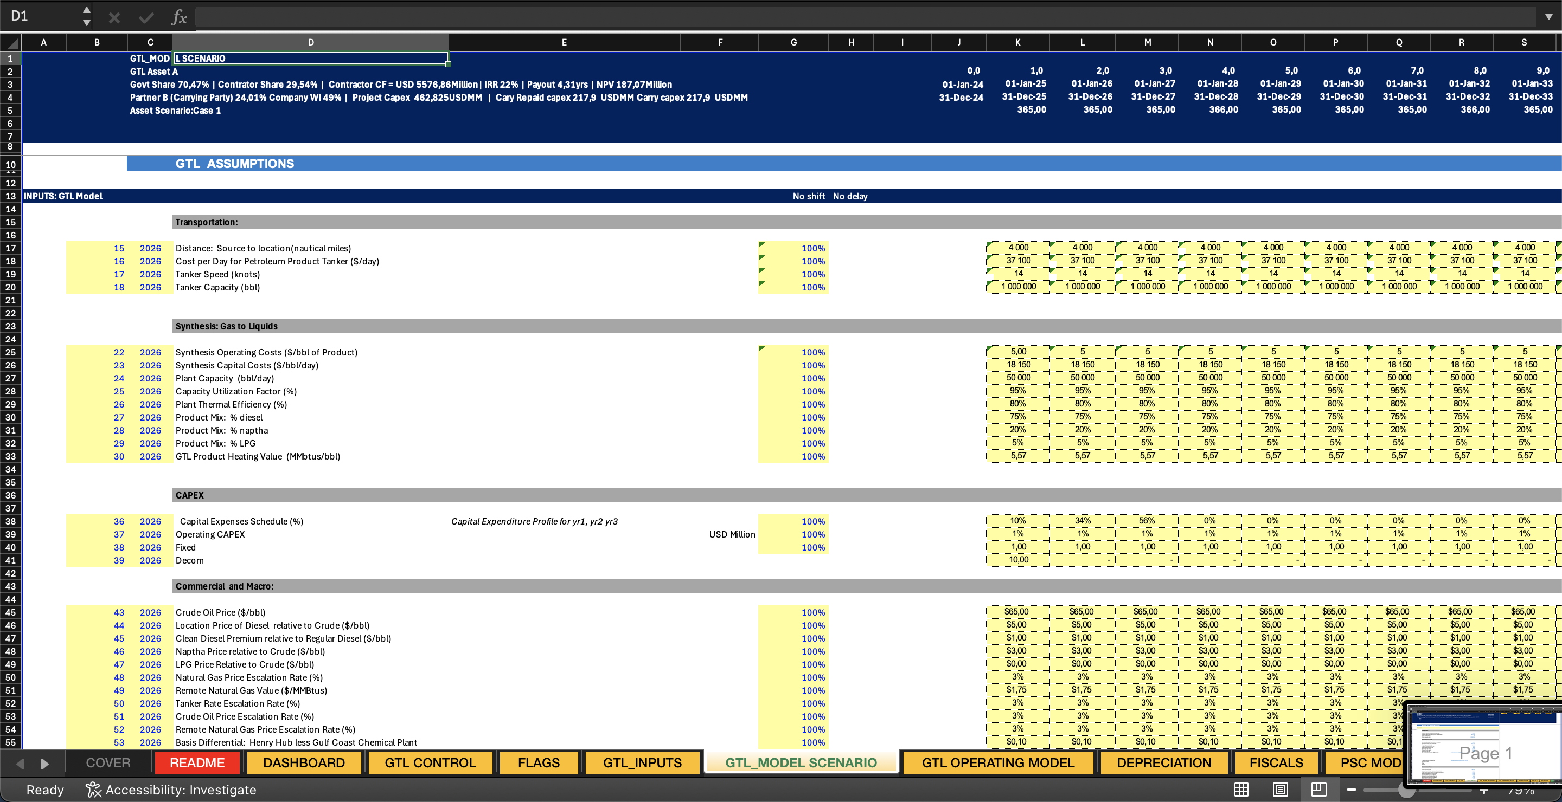Open the DEPRECIATION sheet tab
1562x802 pixels.
click(x=1163, y=762)
